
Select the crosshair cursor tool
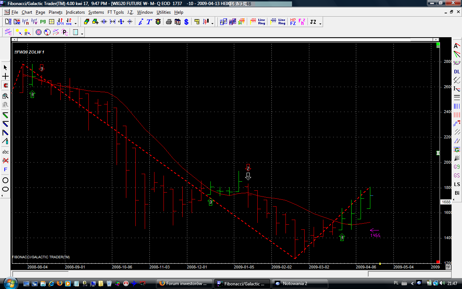pos(5,77)
